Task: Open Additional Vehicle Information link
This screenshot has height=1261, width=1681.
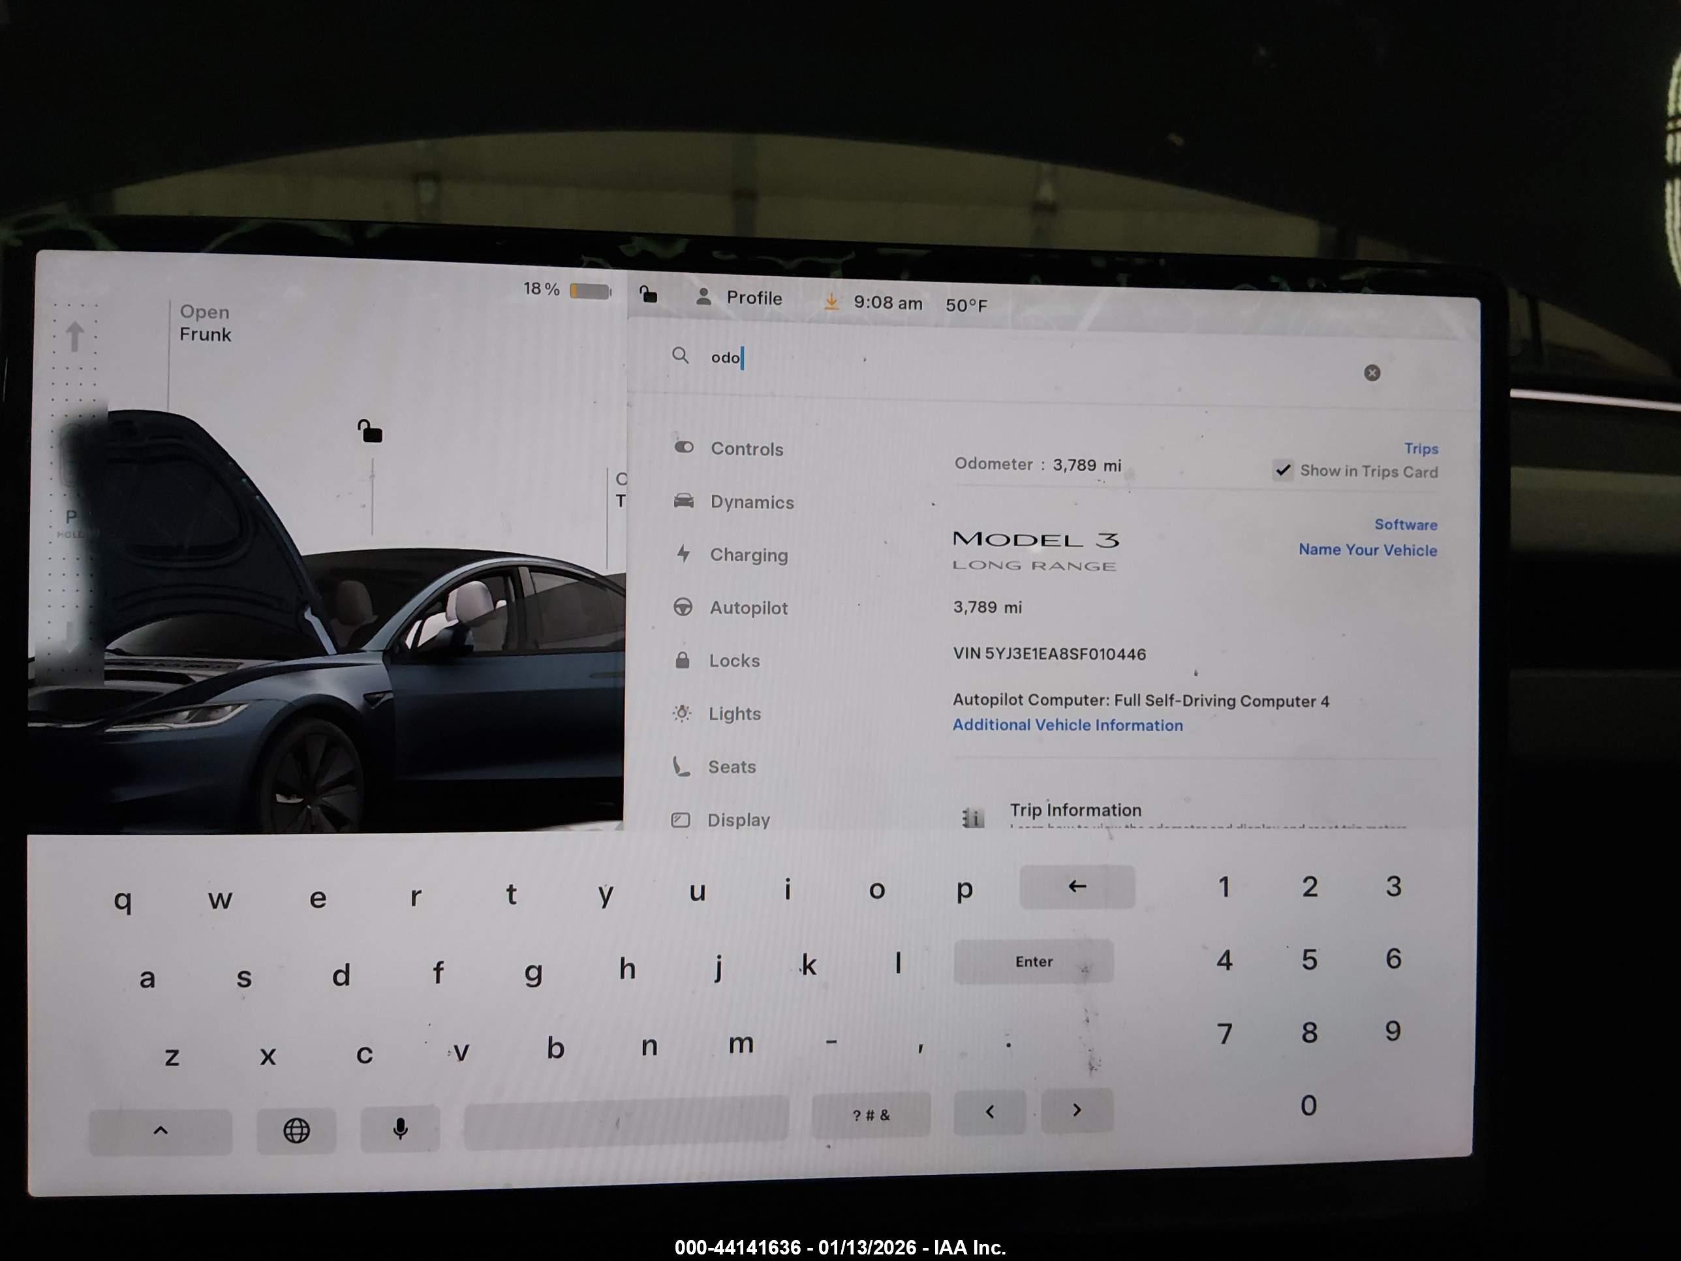Action: click(1068, 725)
